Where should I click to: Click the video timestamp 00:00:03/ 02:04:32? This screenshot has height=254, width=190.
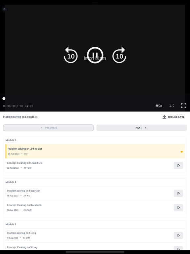[18, 106]
